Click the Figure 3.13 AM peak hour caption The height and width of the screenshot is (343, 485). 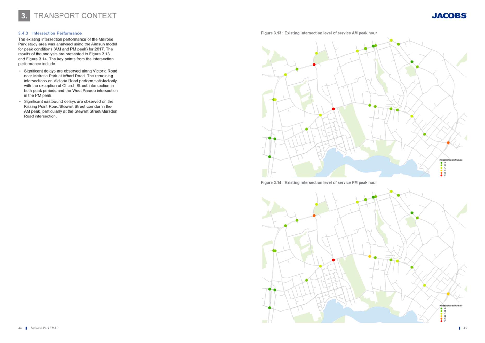(x=319, y=33)
